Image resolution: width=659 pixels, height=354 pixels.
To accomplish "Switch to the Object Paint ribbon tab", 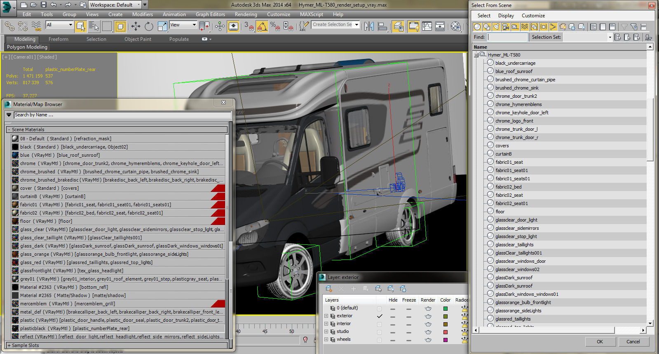I will click(138, 39).
